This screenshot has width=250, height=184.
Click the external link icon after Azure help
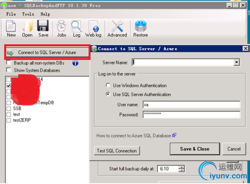coord(174,135)
